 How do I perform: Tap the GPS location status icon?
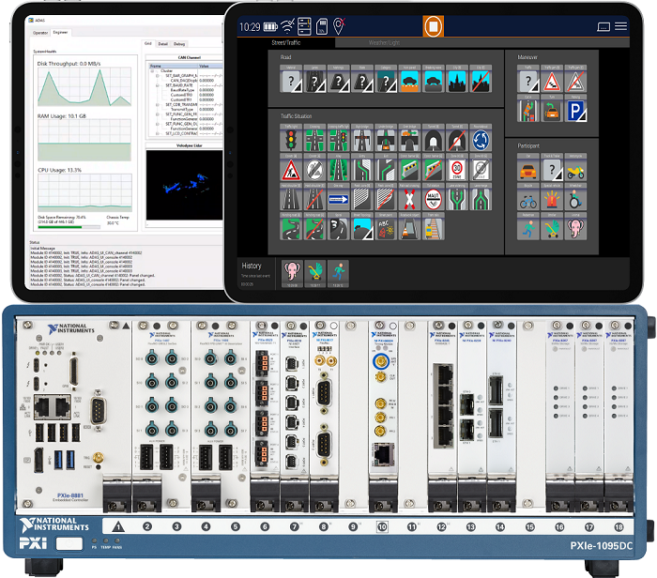point(339,26)
